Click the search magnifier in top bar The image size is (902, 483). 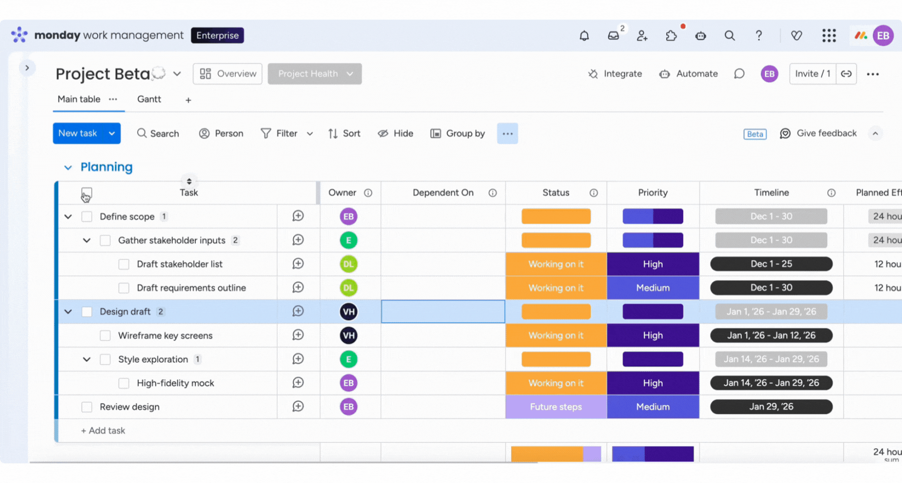click(x=729, y=36)
